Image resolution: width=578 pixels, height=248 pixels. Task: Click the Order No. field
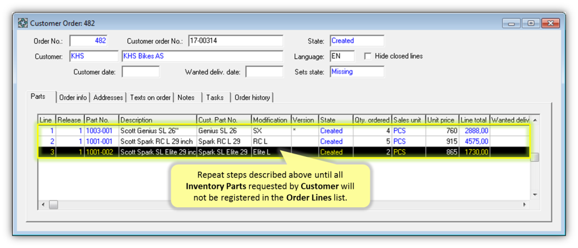[x=89, y=41]
